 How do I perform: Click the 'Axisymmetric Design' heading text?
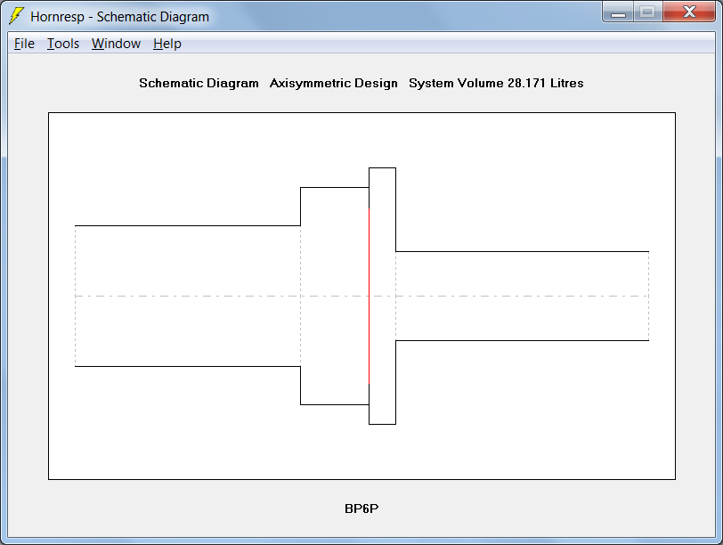(333, 83)
